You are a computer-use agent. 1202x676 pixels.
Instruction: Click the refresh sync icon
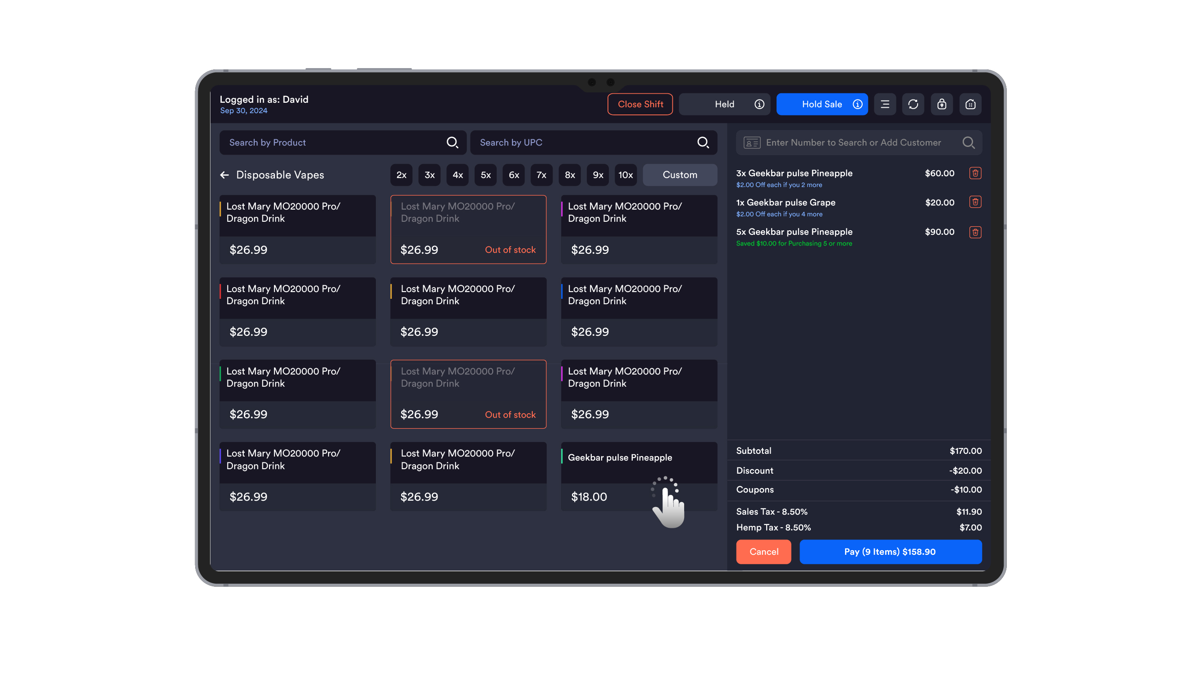tap(913, 104)
